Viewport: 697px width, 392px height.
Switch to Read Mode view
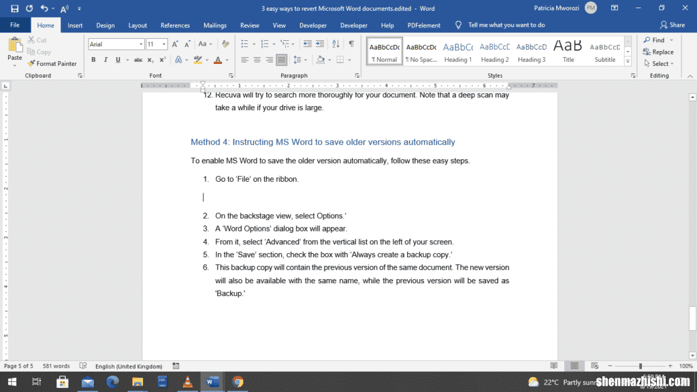(554, 365)
